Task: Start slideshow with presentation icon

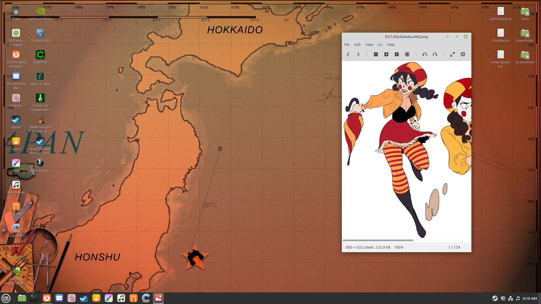Action: [463, 54]
